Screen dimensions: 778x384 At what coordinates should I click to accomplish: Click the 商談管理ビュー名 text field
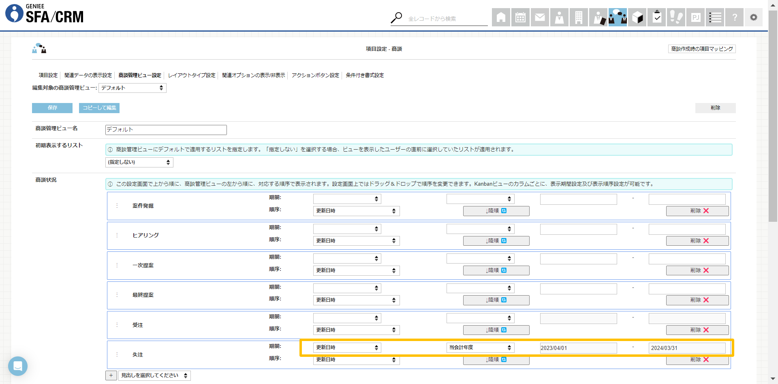(x=166, y=130)
